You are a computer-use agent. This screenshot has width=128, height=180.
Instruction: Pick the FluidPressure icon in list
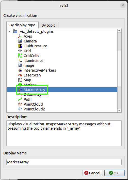click(20, 46)
